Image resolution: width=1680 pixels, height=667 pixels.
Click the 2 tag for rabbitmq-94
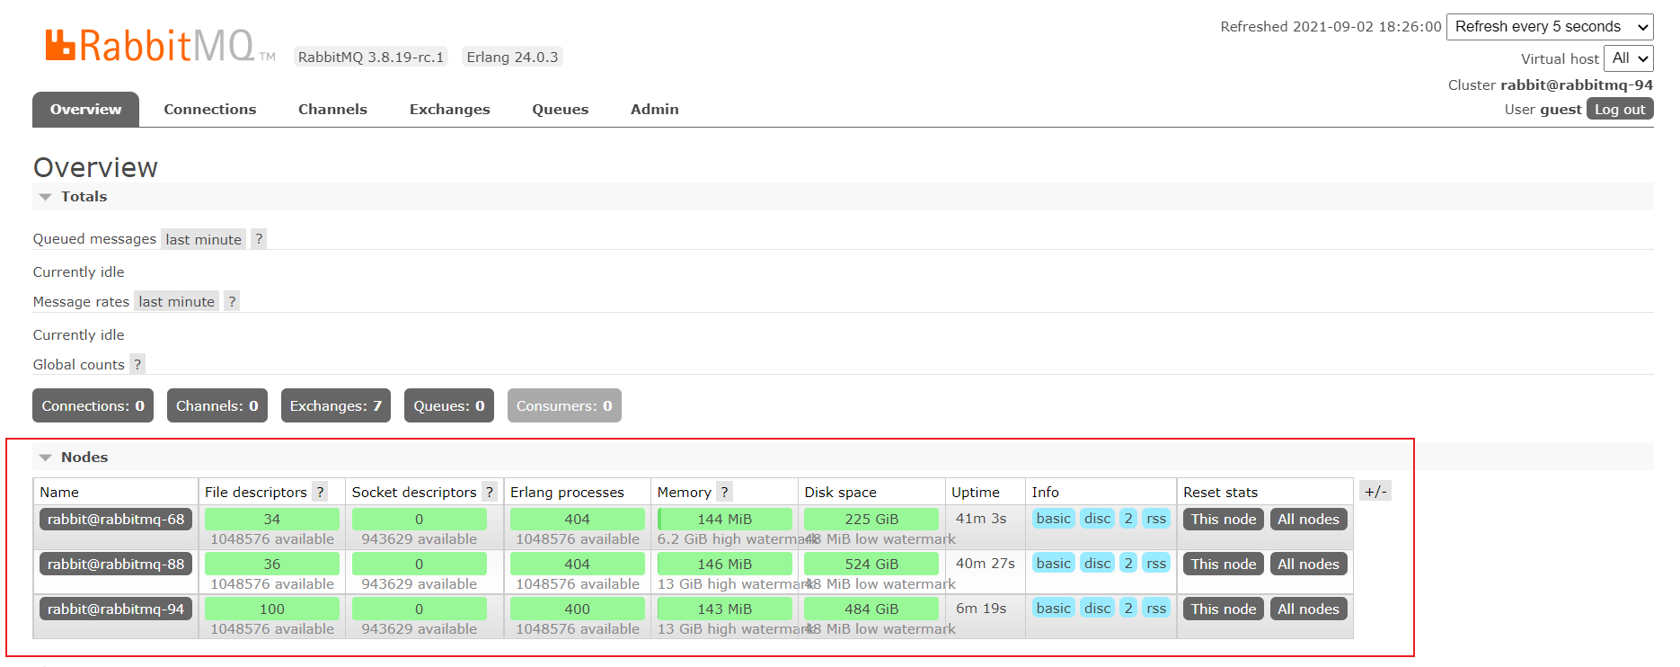pyautogui.click(x=1128, y=609)
